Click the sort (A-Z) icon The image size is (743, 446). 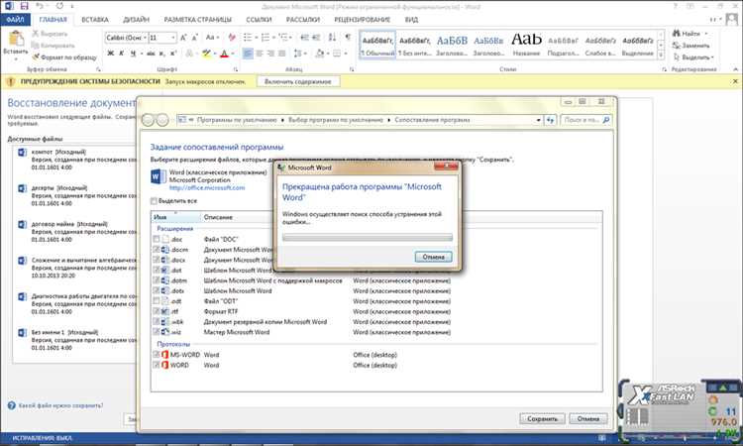[332, 38]
